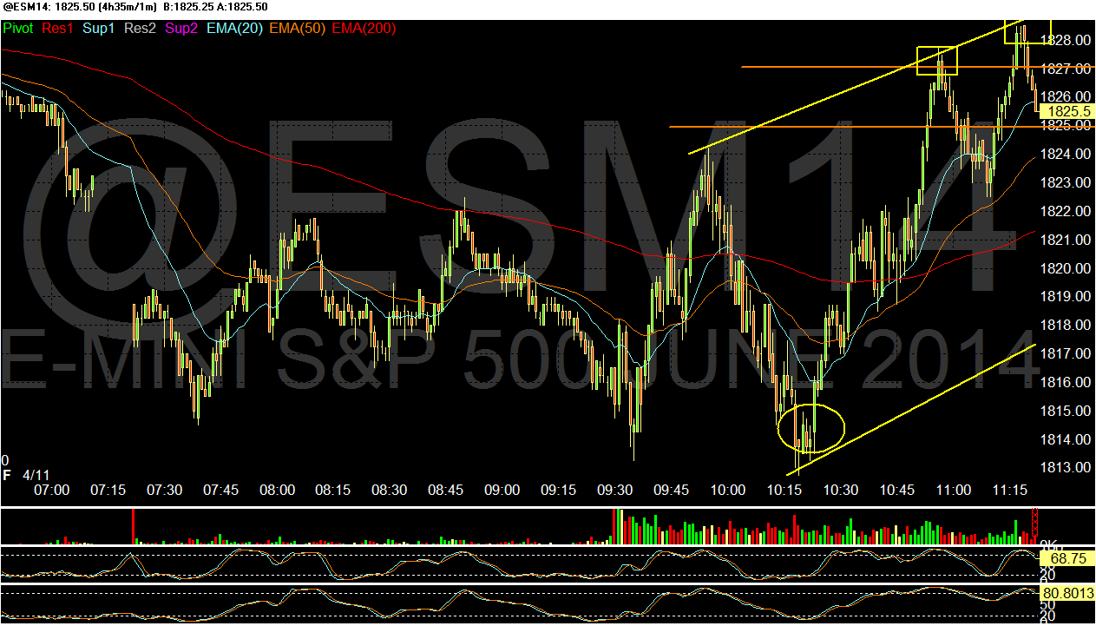
Task: Click the 09:15 time axis label
Action: click(x=559, y=491)
